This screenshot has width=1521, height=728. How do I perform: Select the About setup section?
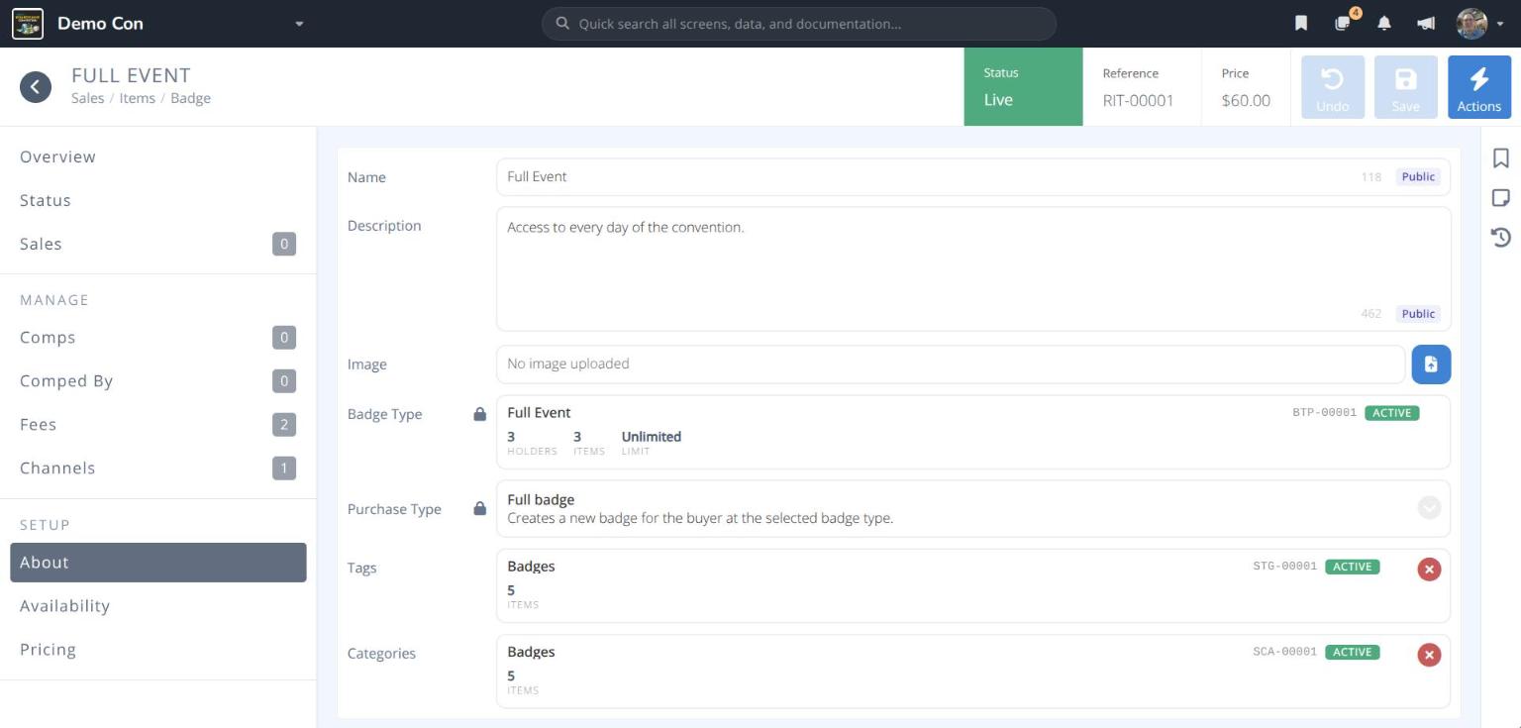[x=158, y=563]
